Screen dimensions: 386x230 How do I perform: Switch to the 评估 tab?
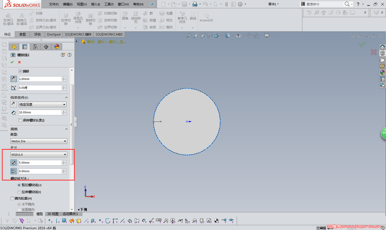coord(38,34)
